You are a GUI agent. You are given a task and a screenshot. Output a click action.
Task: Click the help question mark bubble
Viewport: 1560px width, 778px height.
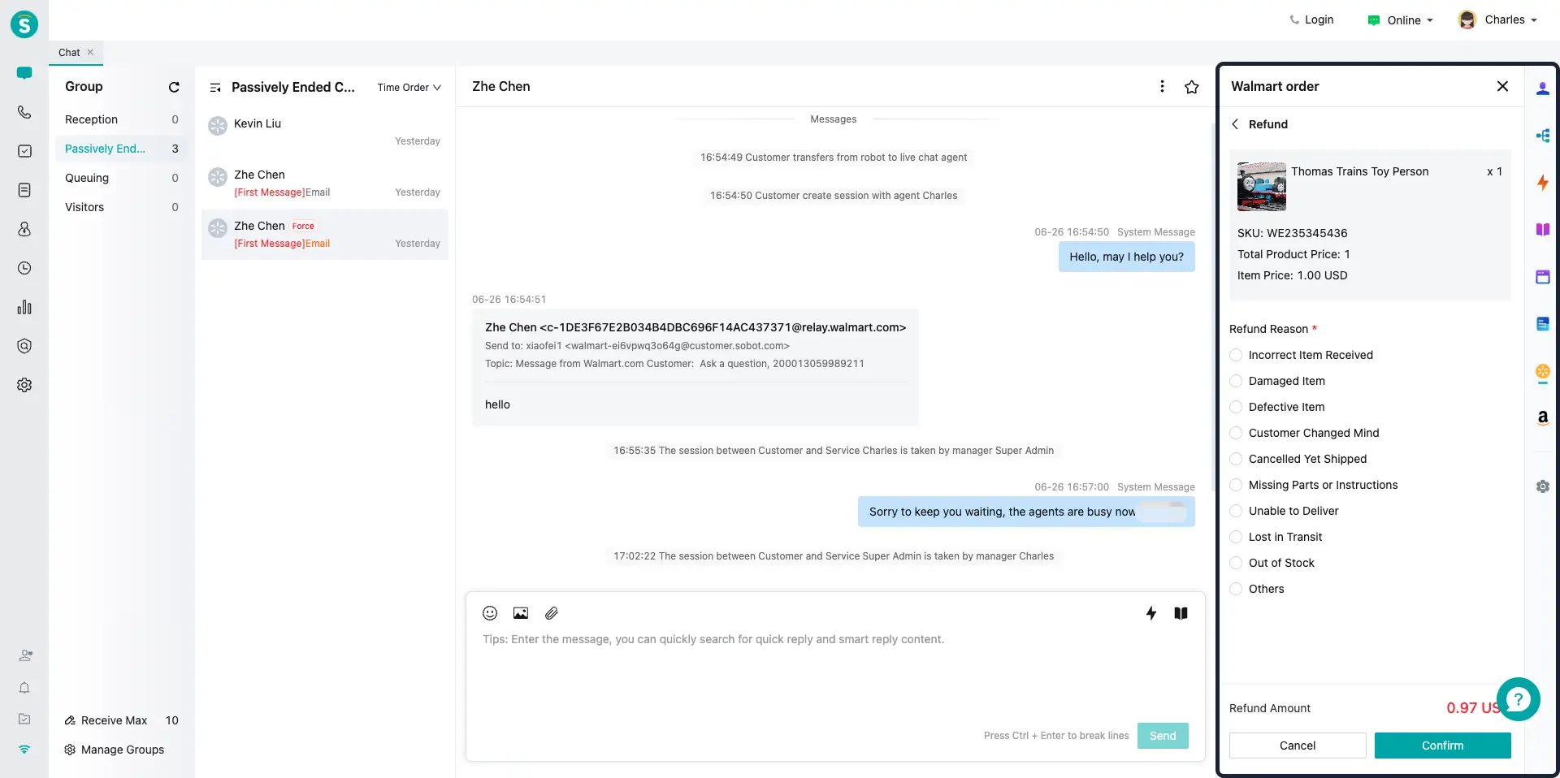tap(1518, 699)
